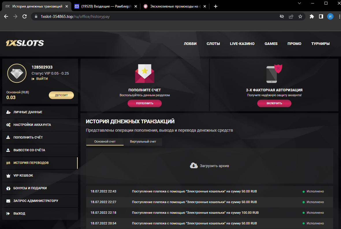Click the crossed-eye icon in address bar
The image size is (341, 229).
282,16
